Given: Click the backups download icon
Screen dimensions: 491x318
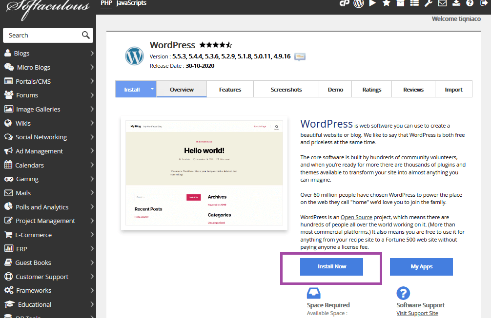Looking at the screenshot, I should tap(456, 3).
